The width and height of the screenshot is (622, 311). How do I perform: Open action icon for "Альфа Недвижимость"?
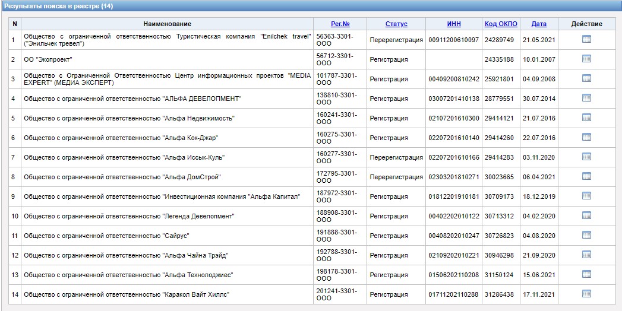pos(586,118)
